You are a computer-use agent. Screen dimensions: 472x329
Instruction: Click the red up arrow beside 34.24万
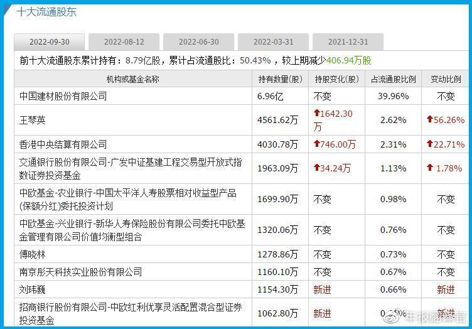[316, 168]
